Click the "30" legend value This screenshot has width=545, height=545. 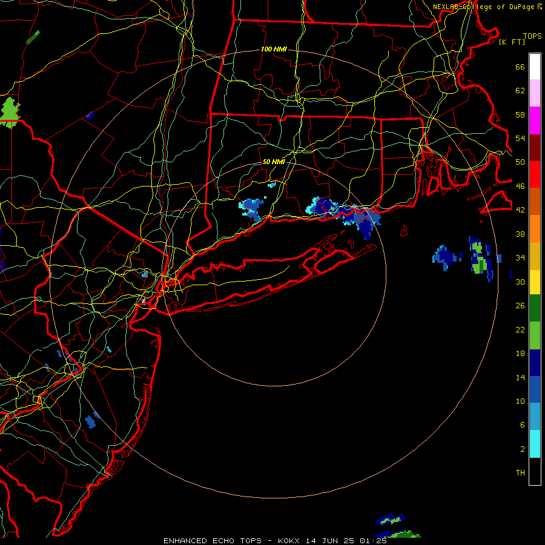pos(520,282)
